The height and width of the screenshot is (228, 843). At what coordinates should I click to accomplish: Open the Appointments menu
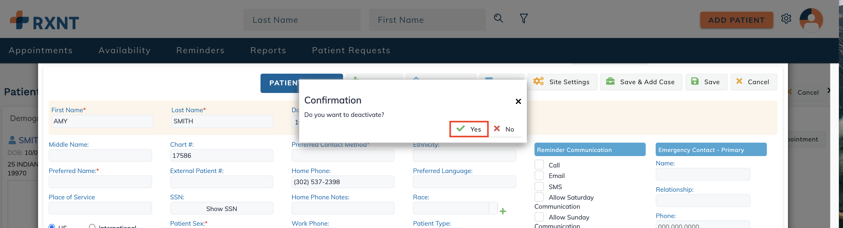(41, 50)
